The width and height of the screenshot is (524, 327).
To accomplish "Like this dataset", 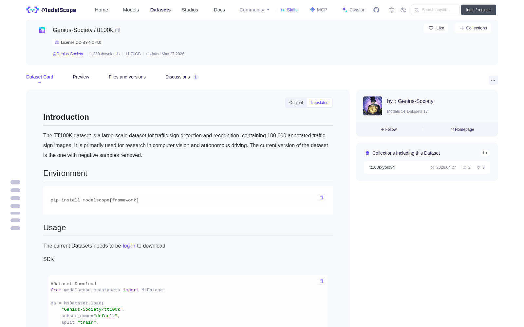I will pyautogui.click(x=436, y=28).
